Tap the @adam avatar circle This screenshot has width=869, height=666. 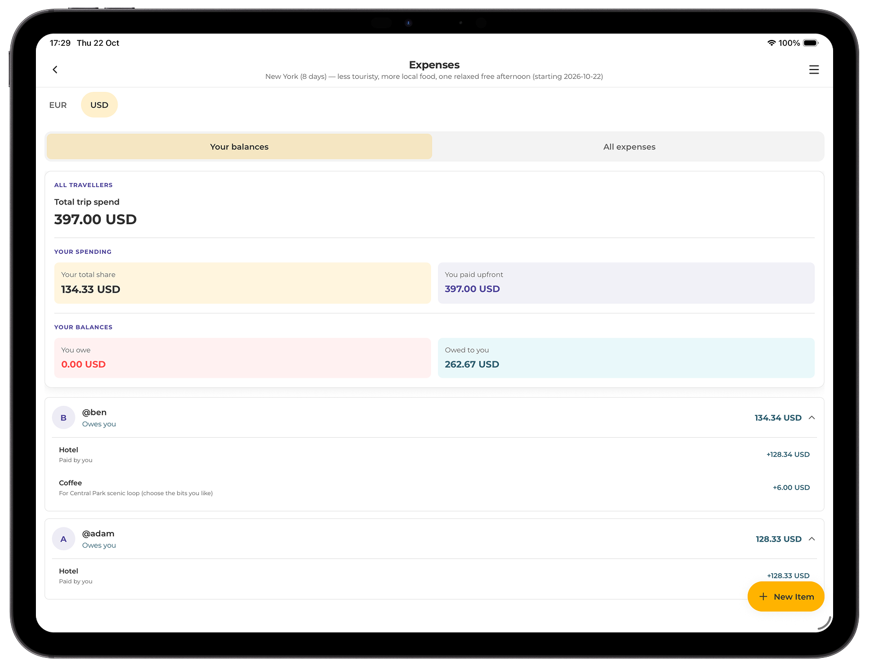click(64, 539)
